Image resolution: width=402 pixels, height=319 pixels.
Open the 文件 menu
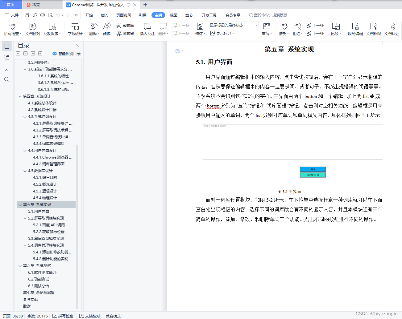click(x=12, y=15)
